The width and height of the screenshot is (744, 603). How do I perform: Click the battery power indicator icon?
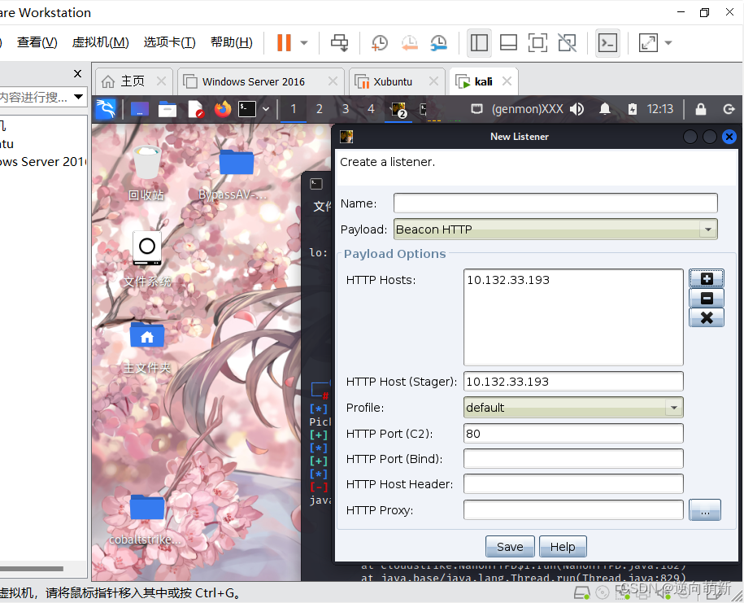pos(633,109)
